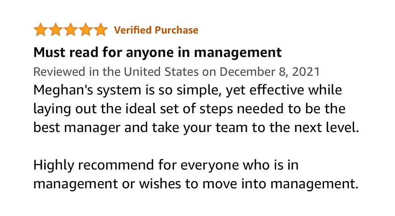Viewport: 395px width, 216px height.
Task: Click the third orange star
Action: [71, 31]
